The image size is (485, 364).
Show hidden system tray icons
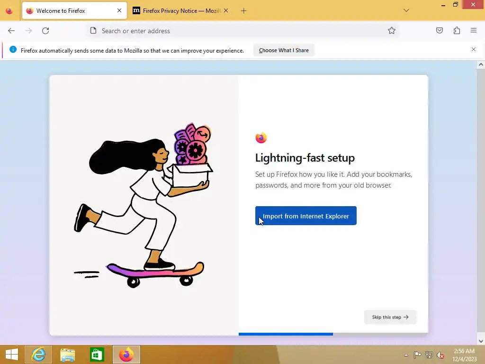406,355
